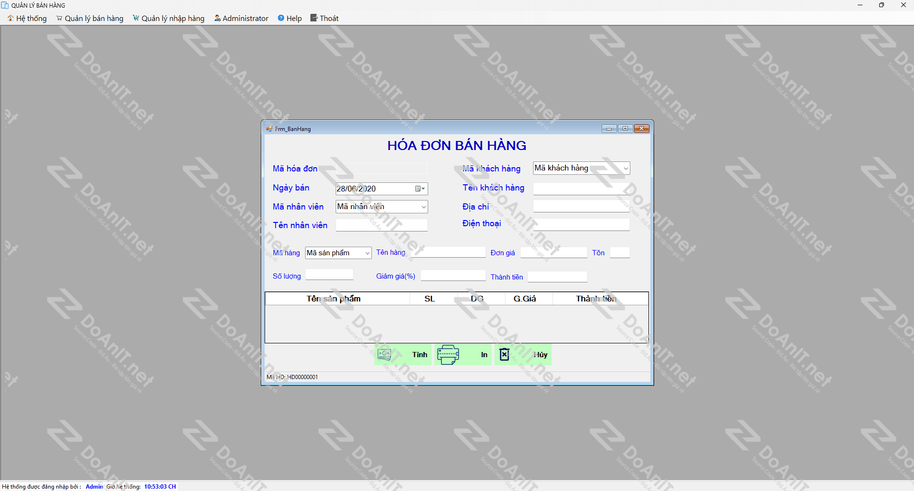Click the Tên nhân viên field
Screen dimensions: 914x491
pos(381,225)
